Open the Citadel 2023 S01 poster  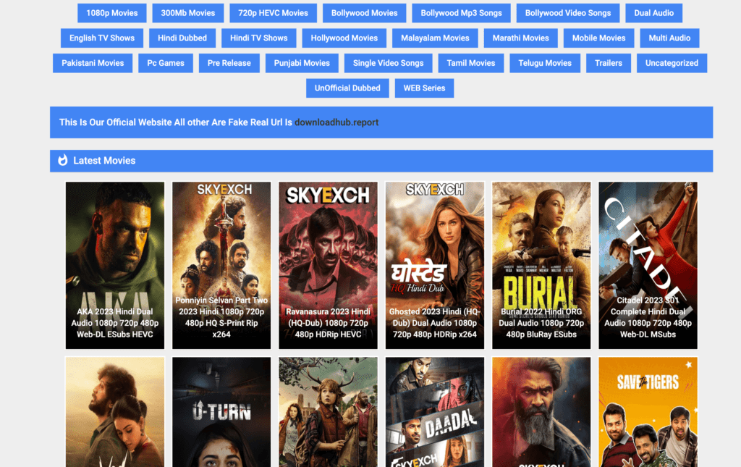coord(648,265)
